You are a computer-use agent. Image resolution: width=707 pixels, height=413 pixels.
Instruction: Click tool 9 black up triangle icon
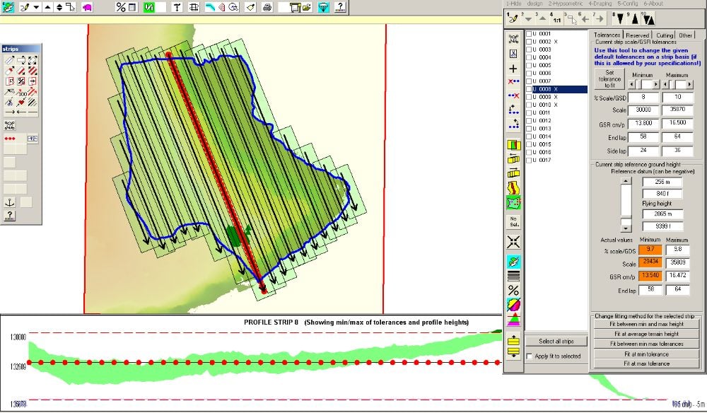(x=635, y=19)
